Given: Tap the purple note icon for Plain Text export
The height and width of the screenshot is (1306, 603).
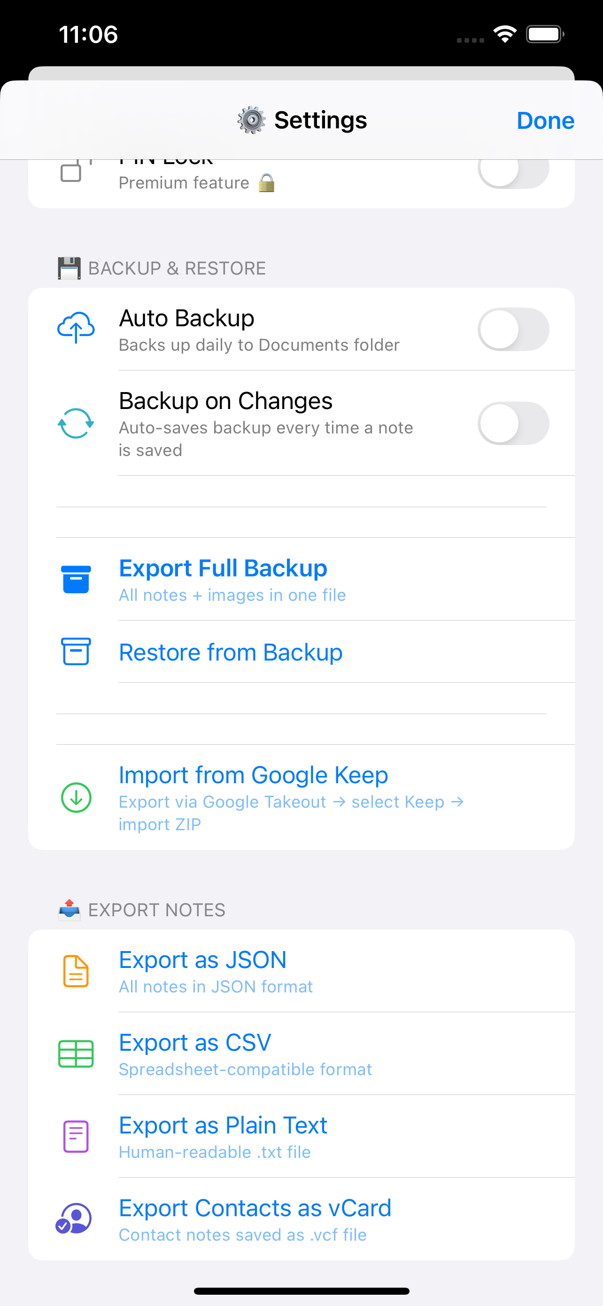Looking at the screenshot, I should tap(76, 1137).
